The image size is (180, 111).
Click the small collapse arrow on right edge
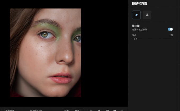point(178,42)
